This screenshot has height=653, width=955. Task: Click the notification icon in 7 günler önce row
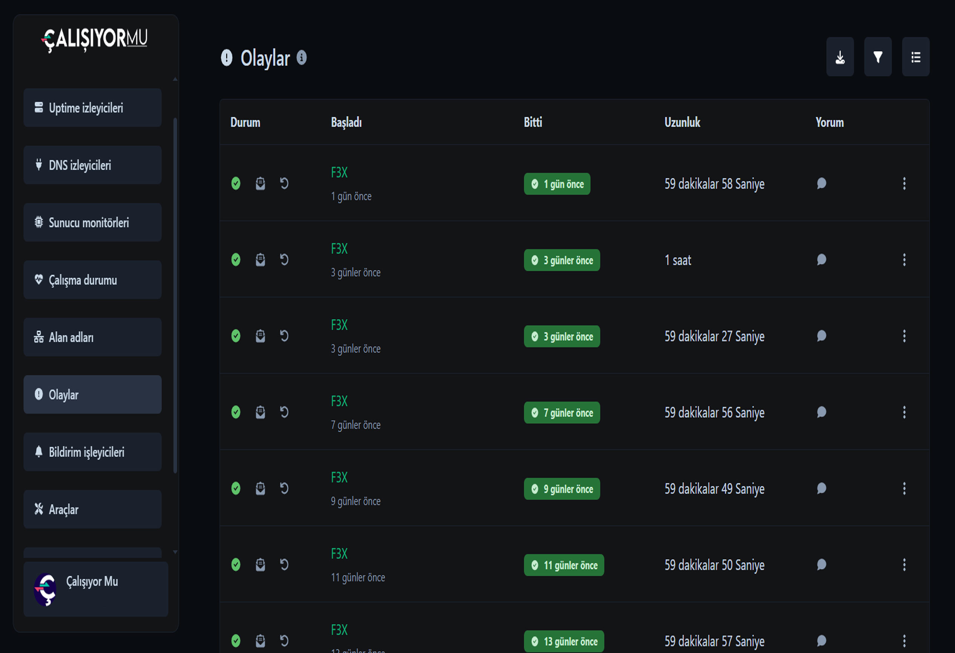click(260, 412)
